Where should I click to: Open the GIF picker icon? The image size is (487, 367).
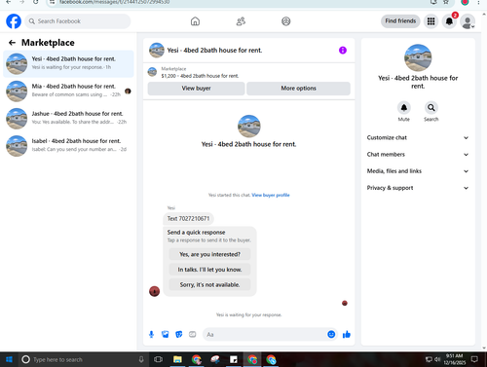click(x=193, y=334)
